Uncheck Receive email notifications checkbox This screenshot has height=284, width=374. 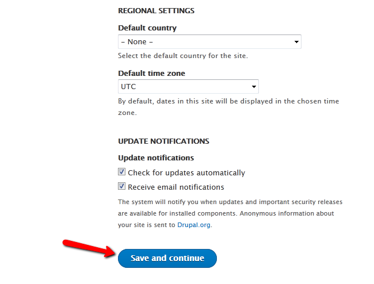coord(121,186)
